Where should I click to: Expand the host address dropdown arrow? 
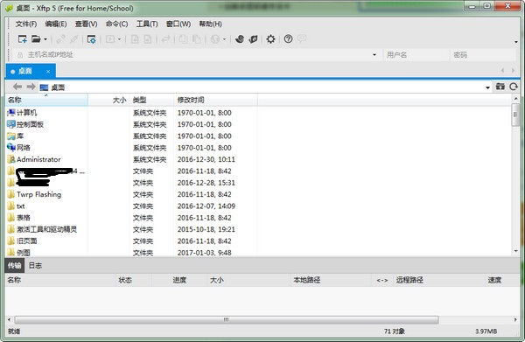[x=374, y=55]
